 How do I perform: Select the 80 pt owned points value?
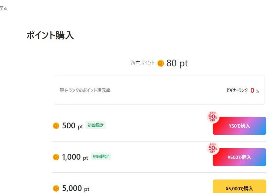[177, 63]
